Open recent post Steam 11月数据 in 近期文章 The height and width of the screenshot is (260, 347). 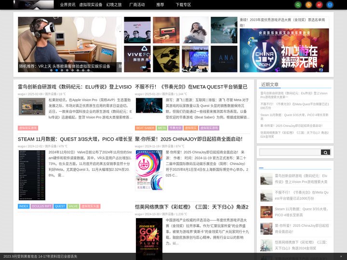tap(294, 117)
